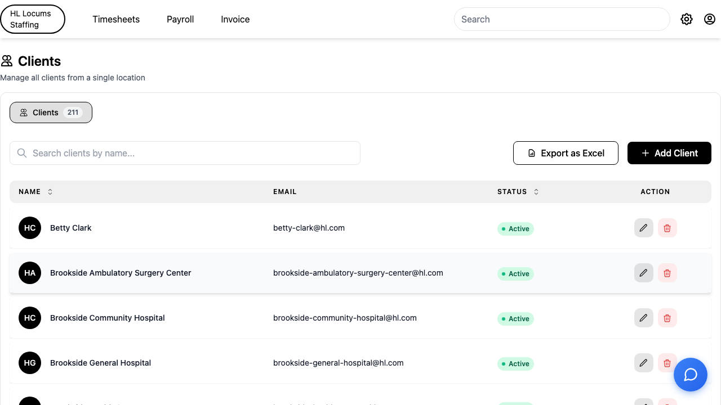Viewport: 721px width, 405px height.
Task: Delete Brookside Community Hospital client
Action: point(667,318)
